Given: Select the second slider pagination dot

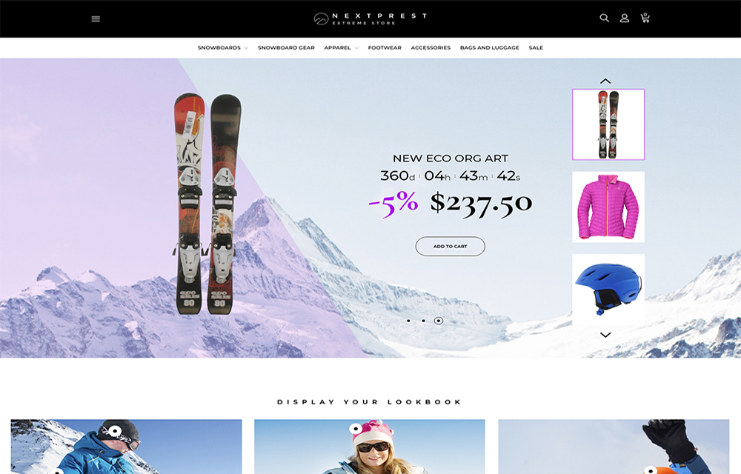Looking at the screenshot, I should click(x=423, y=321).
